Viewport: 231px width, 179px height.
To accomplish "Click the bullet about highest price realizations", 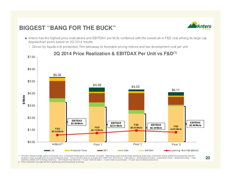I will (116, 40).
